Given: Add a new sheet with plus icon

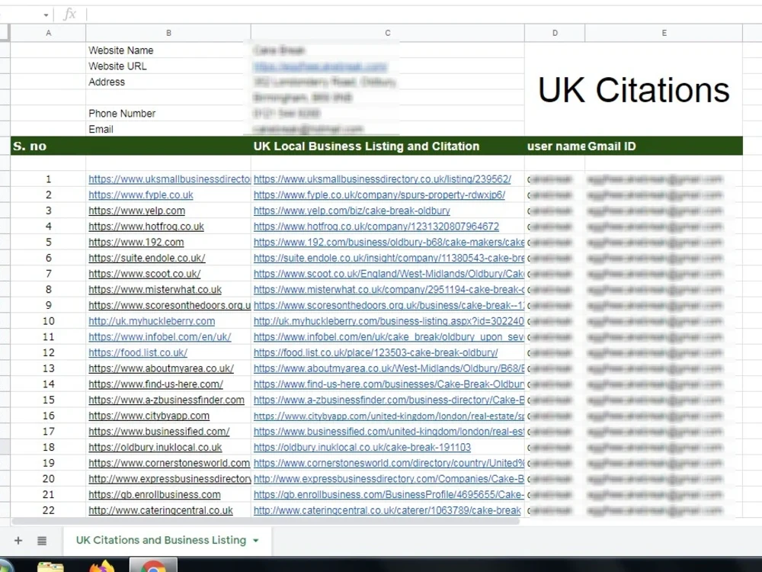Looking at the screenshot, I should point(18,541).
